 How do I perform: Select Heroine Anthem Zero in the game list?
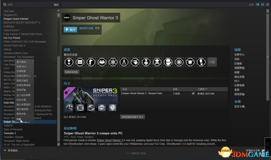pyautogui.click(x=16, y=53)
